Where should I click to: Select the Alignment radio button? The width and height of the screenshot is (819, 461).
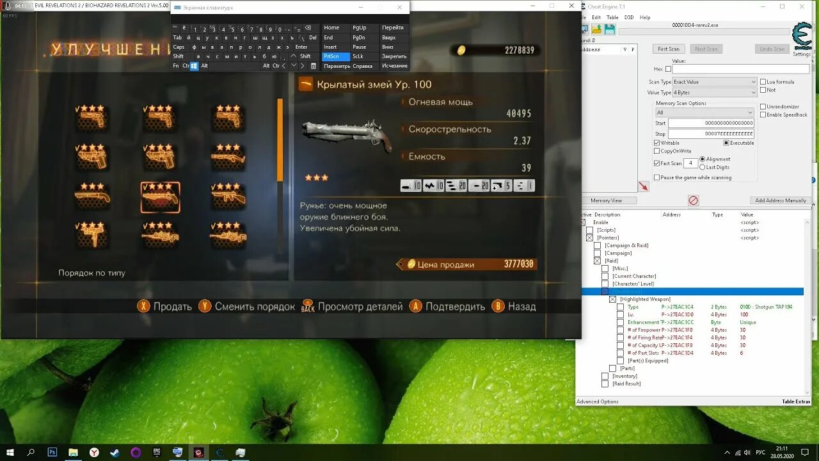tap(703, 159)
